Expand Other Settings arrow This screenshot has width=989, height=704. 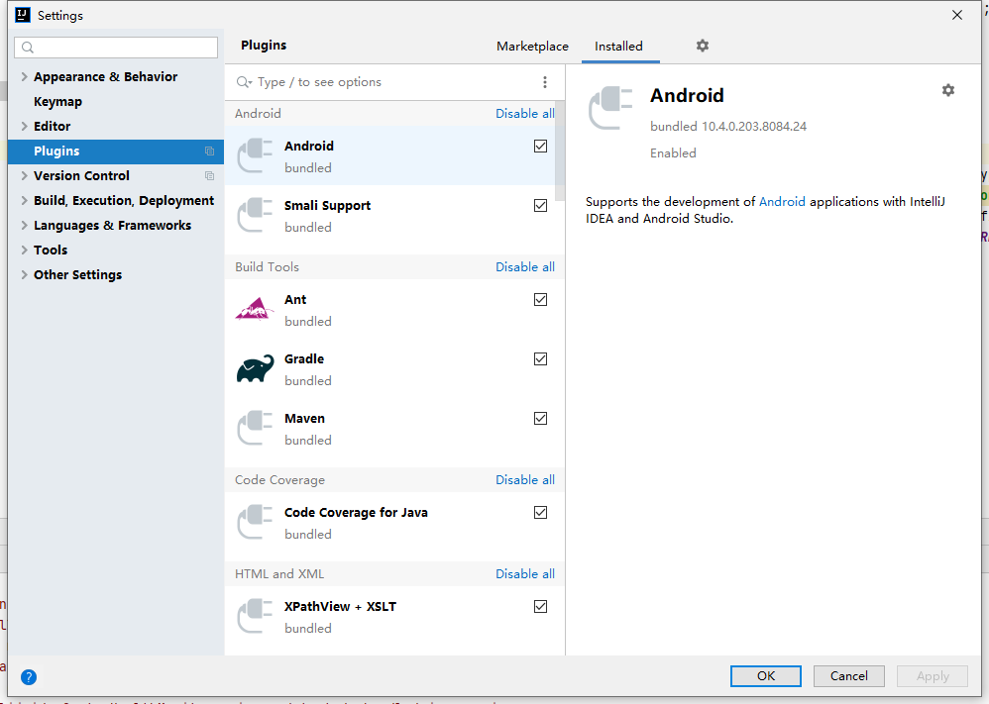click(x=24, y=275)
